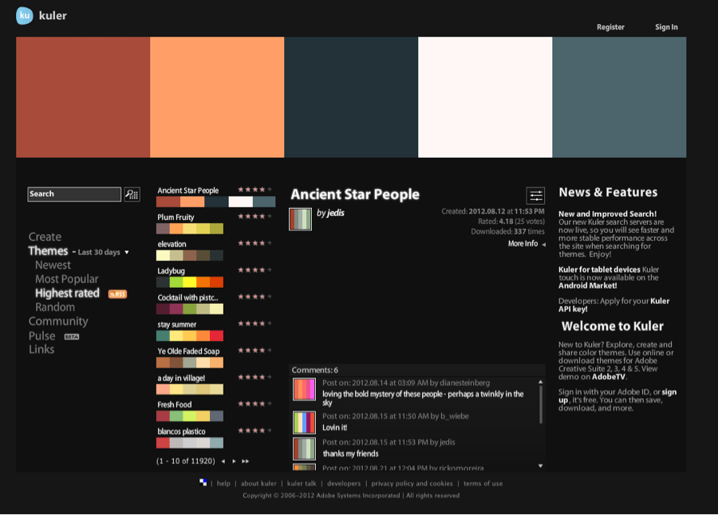Viewport: 718px width, 515px height.
Task: Subscribe via the RSS badge icon
Action: click(x=117, y=294)
